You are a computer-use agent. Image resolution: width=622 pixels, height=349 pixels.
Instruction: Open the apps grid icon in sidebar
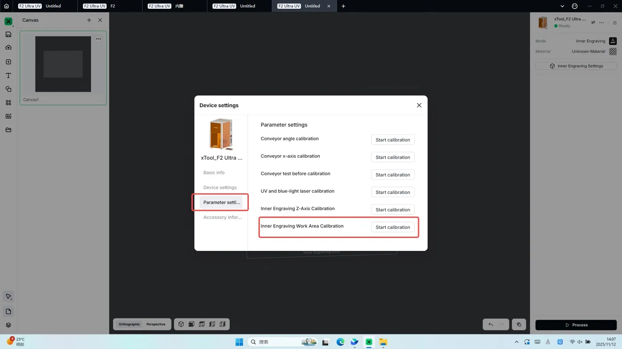(x=8, y=103)
